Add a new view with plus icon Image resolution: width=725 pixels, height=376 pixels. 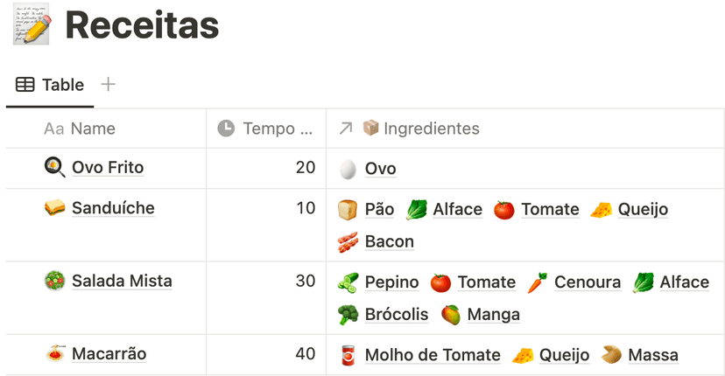[x=108, y=85]
